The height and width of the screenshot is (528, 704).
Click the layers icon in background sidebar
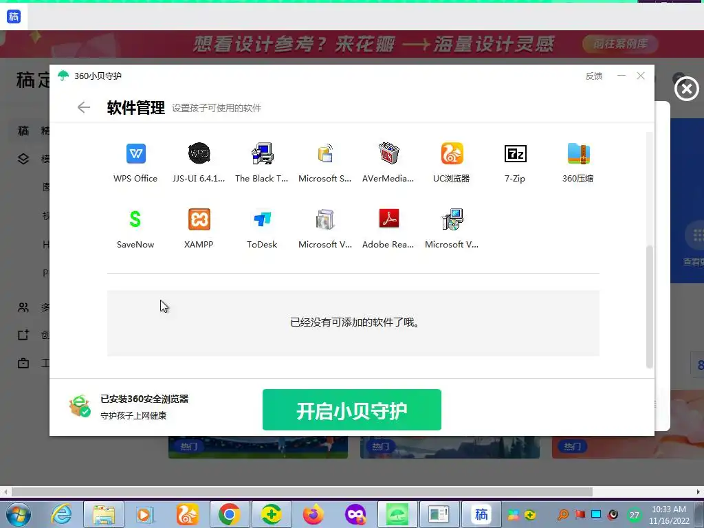pyautogui.click(x=23, y=159)
